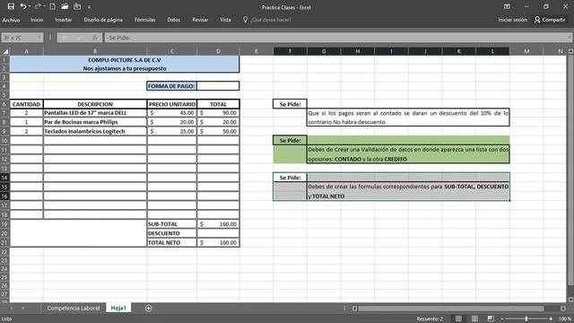Click Recuento: 2 in status bar
The height and width of the screenshot is (323, 574).
(430, 319)
